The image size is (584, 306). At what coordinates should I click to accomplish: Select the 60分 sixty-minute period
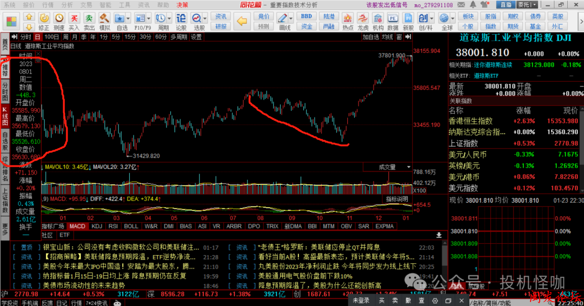[161, 37]
